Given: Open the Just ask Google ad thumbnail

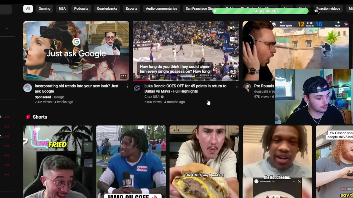Looking at the screenshot, I should (x=76, y=51).
